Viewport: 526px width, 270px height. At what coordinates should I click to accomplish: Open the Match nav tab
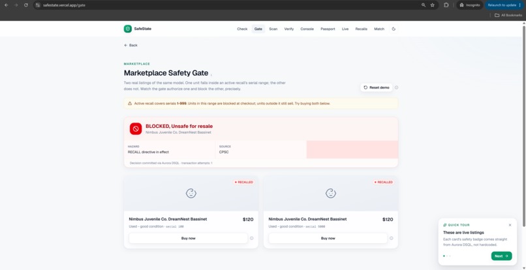click(379, 29)
